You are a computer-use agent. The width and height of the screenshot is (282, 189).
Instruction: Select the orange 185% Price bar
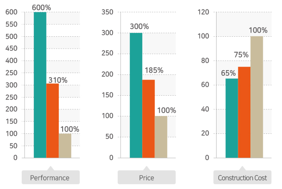(149, 119)
